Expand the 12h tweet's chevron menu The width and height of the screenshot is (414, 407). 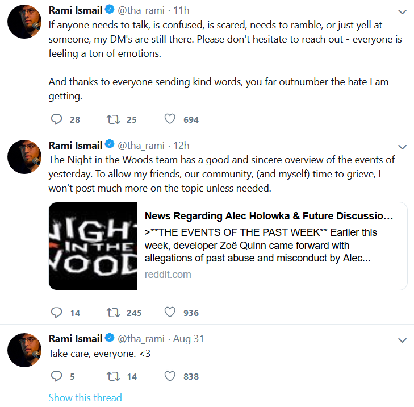click(402, 147)
